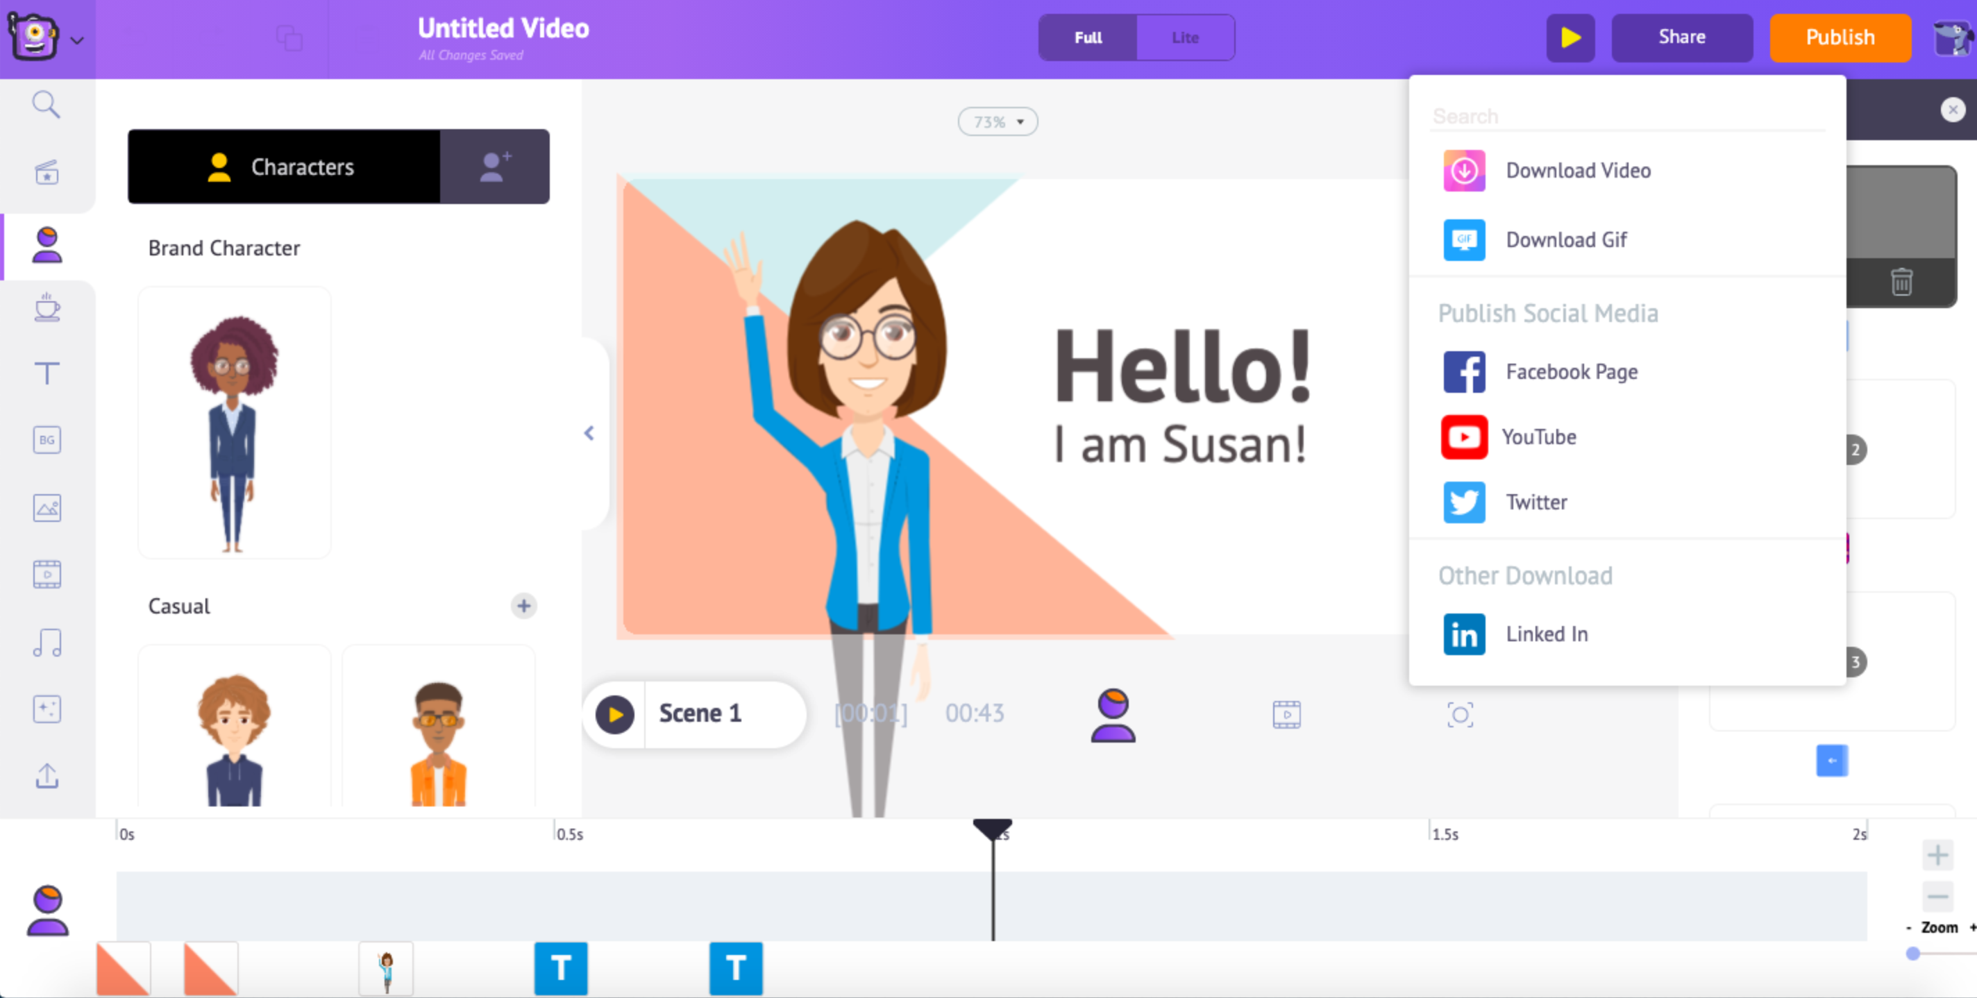Expand Casual characters with plus button
Image resolution: width=1977 pixels, height=998 pixels.
tap(523, 606)
